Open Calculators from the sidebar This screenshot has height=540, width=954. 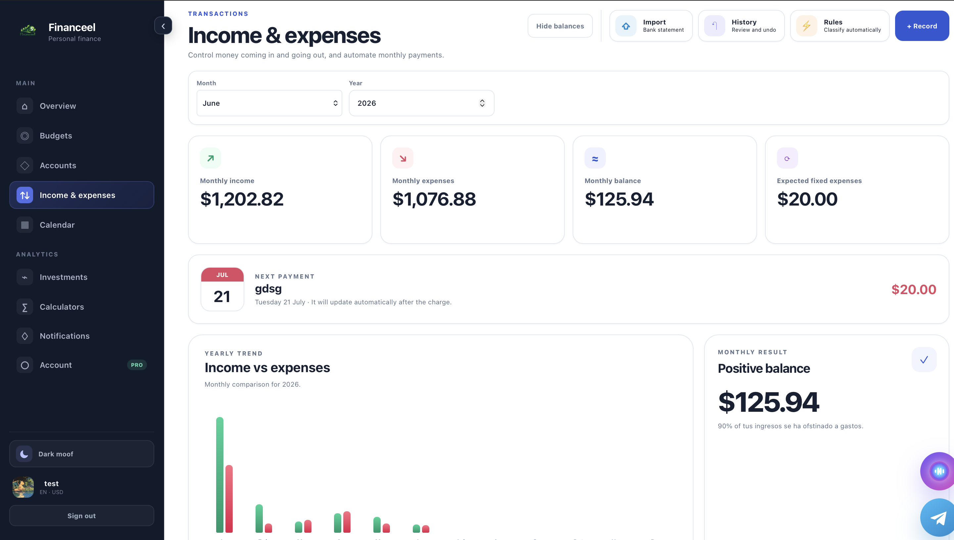[x=82, y=307]
